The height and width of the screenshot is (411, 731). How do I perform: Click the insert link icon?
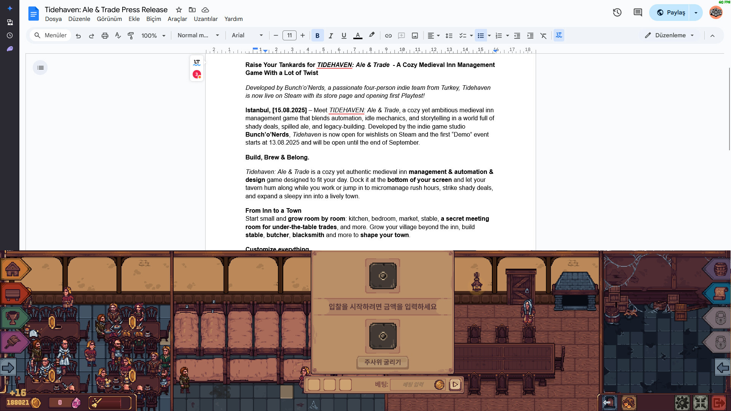(x=388, y=35)
